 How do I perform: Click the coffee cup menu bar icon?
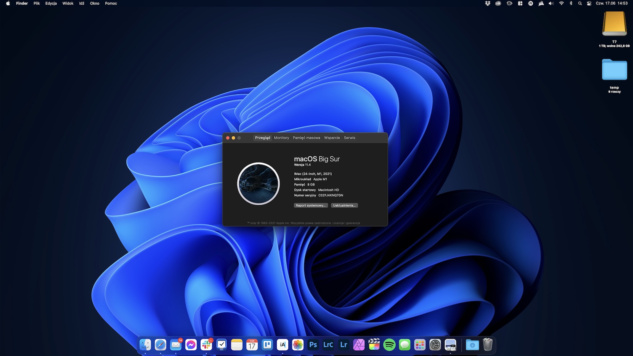click(510, 3)
